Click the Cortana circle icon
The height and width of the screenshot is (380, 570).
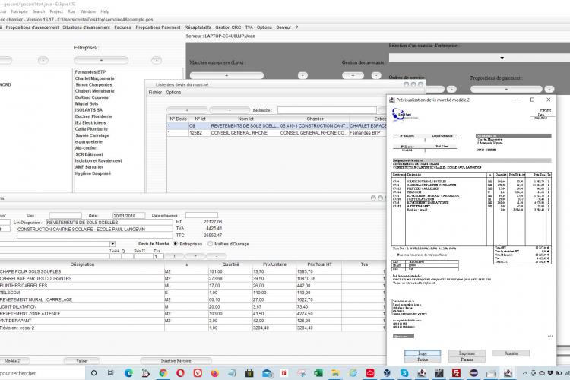pyautogui.click(x=93, y=372)
